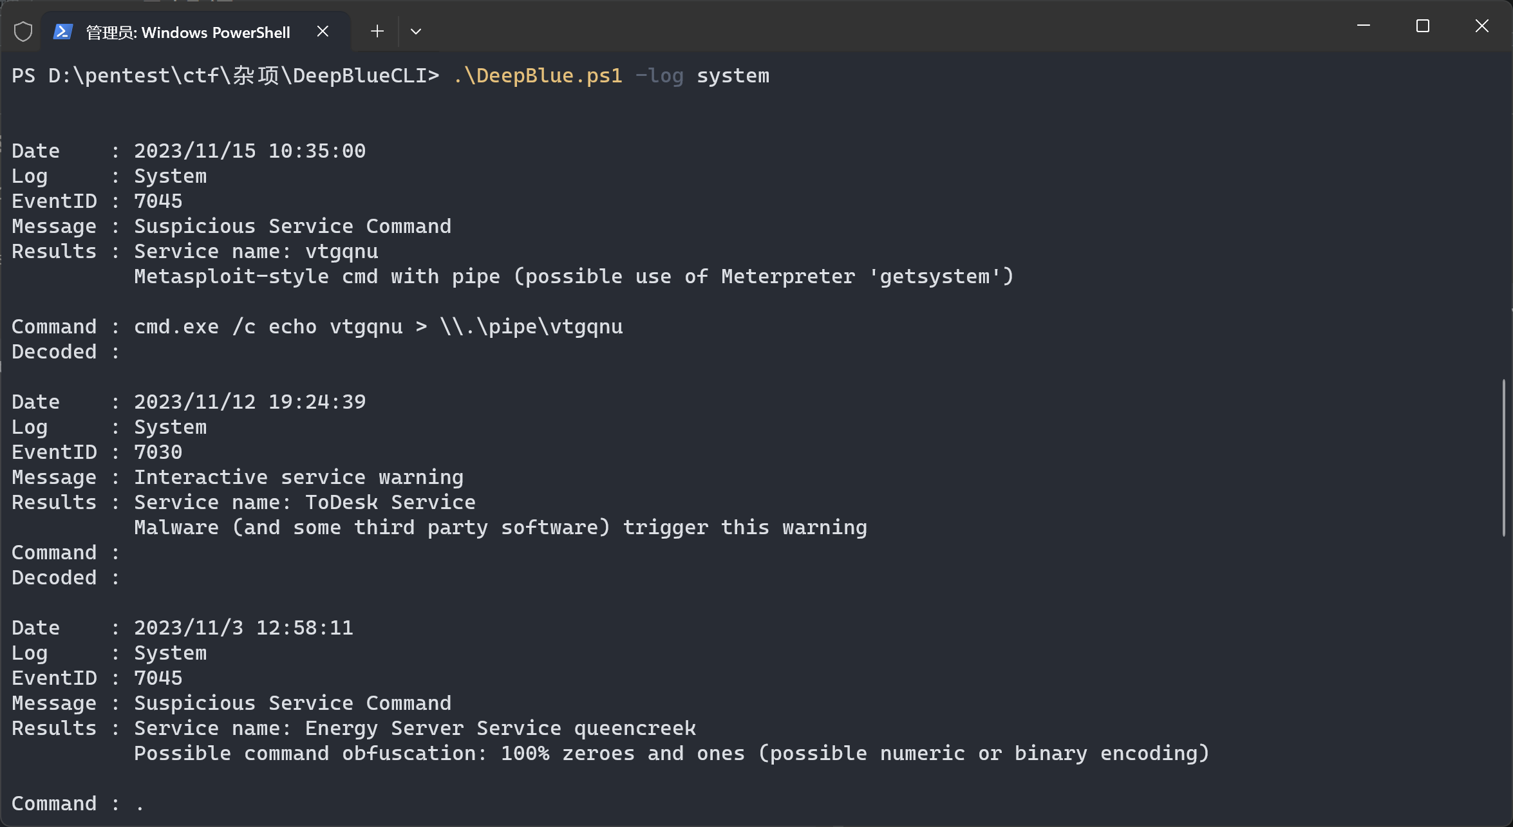
Task: Minimize the terminal window
Action: point(1363,26)
